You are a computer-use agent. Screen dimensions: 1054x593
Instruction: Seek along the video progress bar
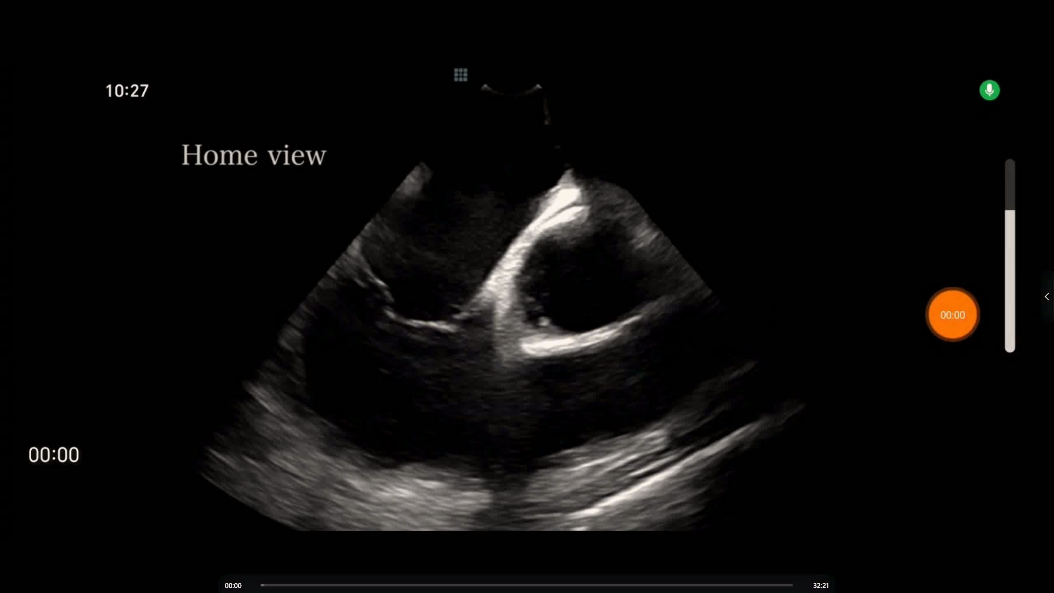click(527, 585)
